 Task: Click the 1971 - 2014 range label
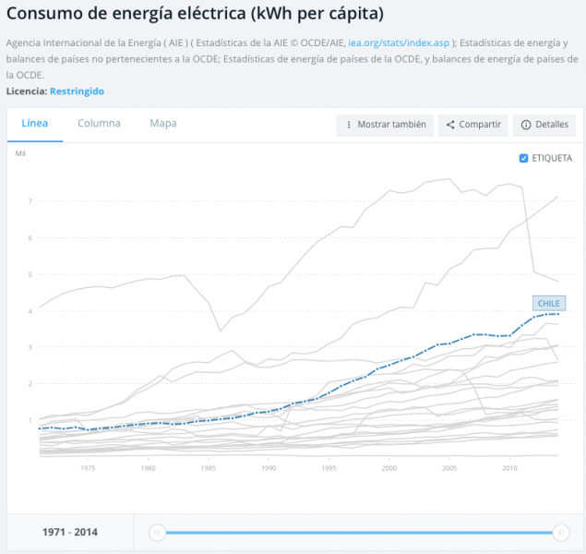(x=70, y=532)
